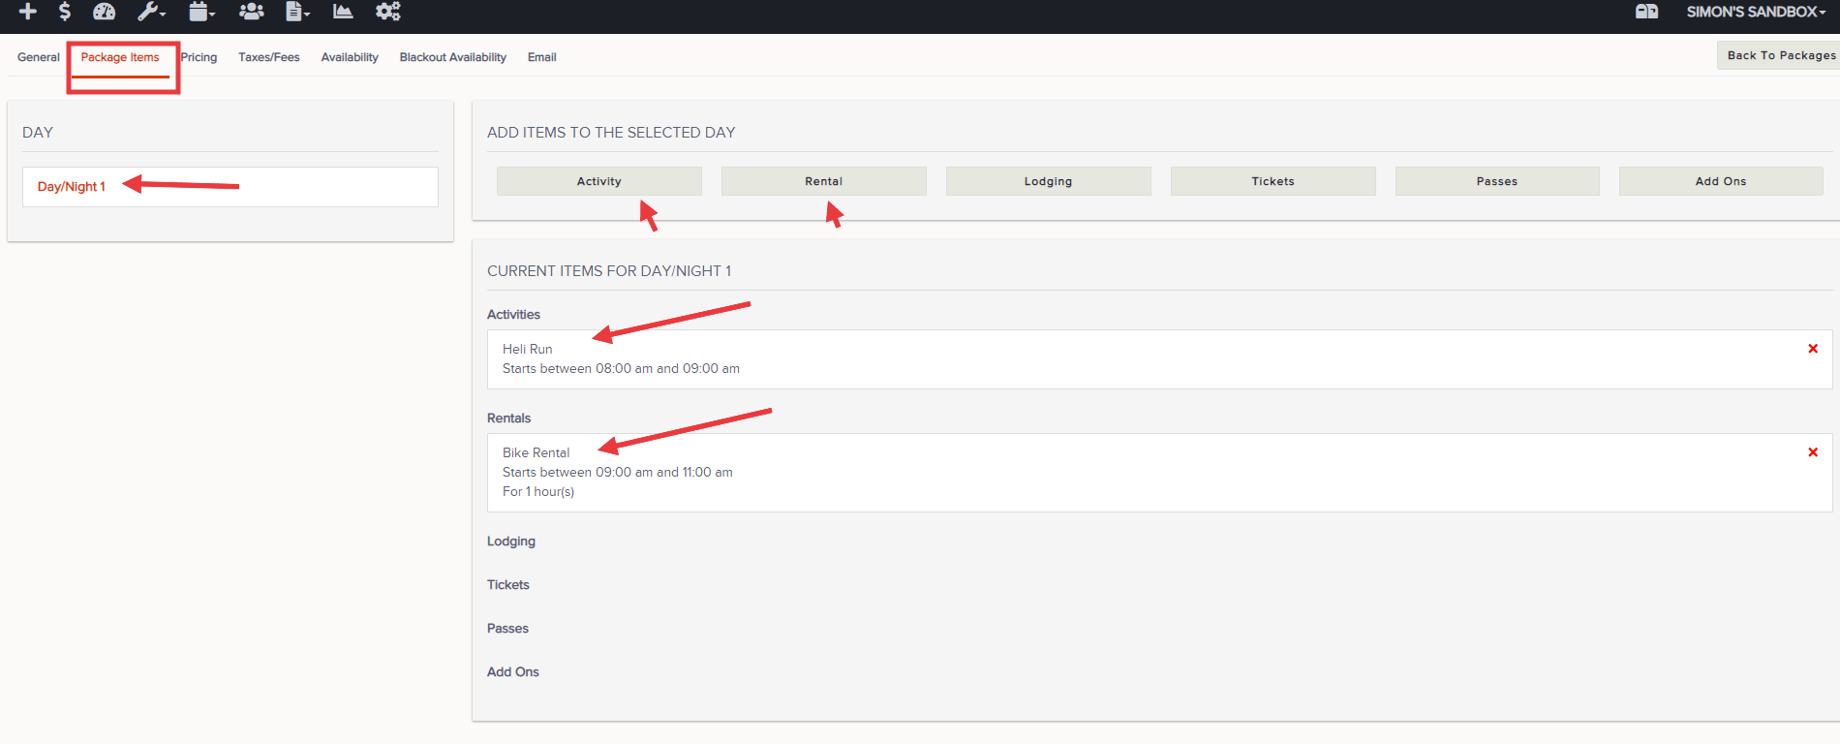The width and height of the screenshot is (1840, 744).
Task: Click the plus add icon in top bar
Action: point(28,12)
